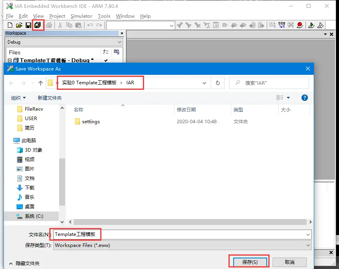Open the view options dropdown arrow
Screen dimensions: 339x269
[288, 98]
